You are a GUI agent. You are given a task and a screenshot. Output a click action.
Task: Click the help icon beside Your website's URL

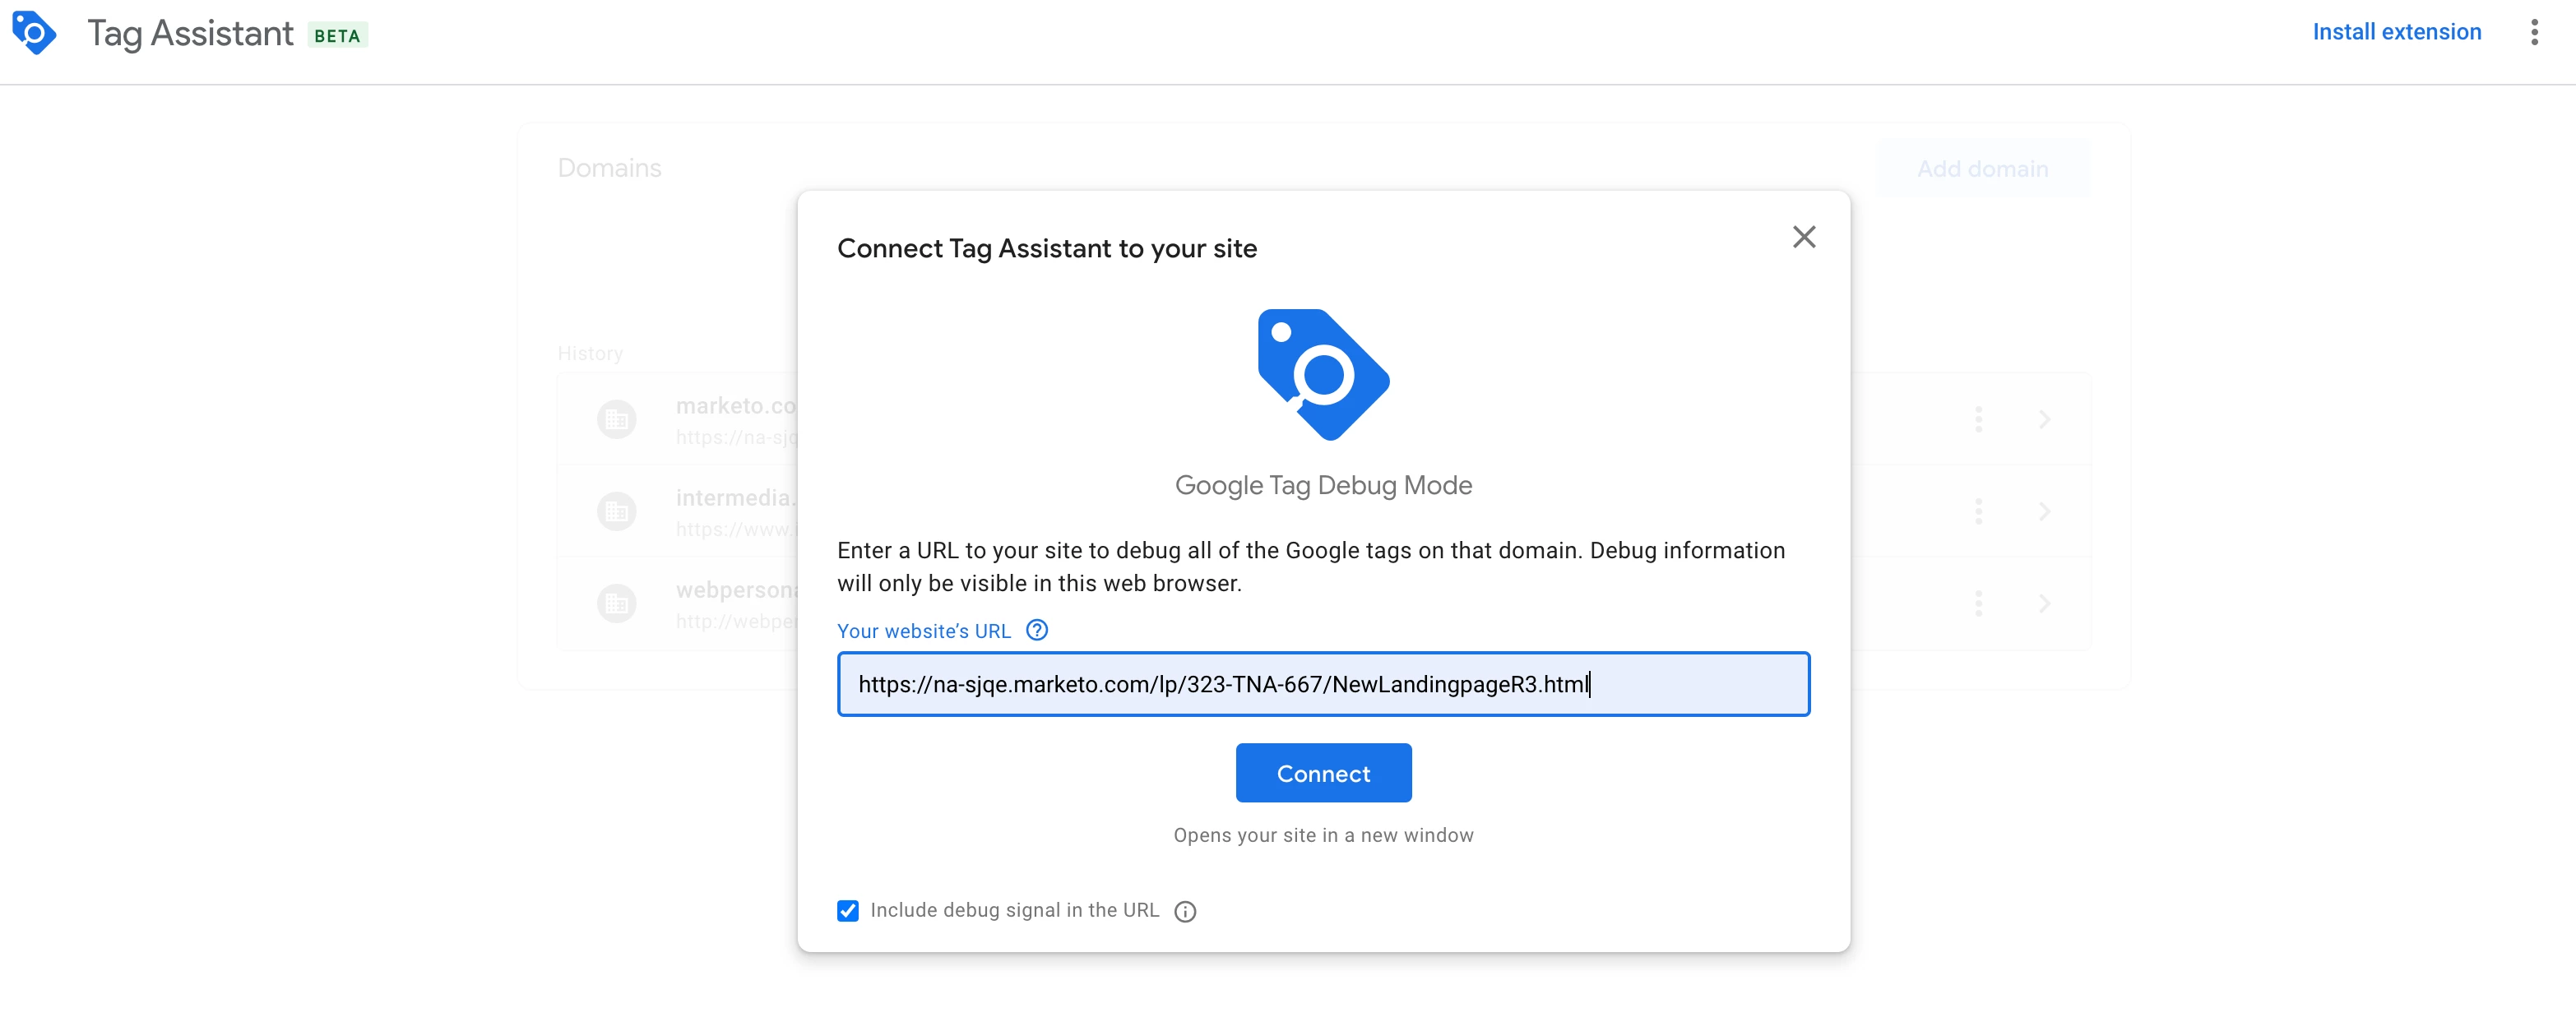click(1037, 630)
